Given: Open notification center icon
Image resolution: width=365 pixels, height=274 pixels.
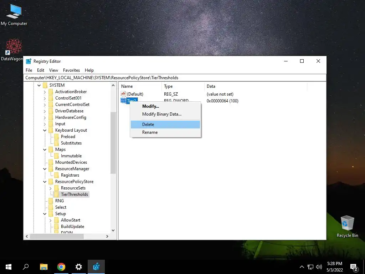Looking at the screenshot, I should coord(354,267).
